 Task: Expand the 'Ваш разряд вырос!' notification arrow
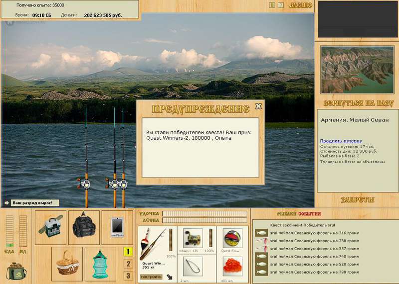pos(6,203)
